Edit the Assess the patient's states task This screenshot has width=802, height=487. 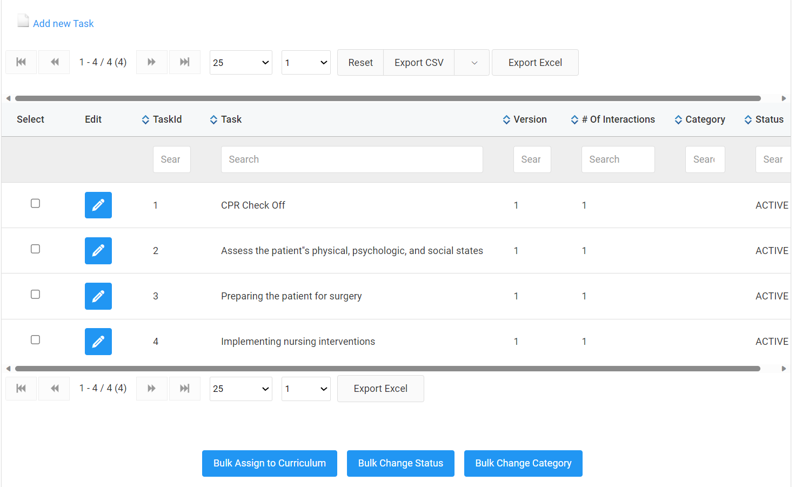click(98, 250)
